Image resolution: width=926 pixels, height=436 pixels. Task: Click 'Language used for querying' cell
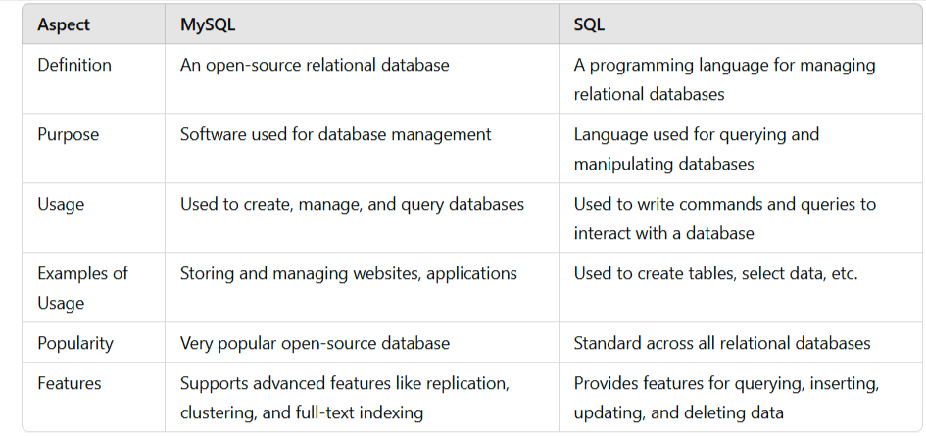pos(741,148)
